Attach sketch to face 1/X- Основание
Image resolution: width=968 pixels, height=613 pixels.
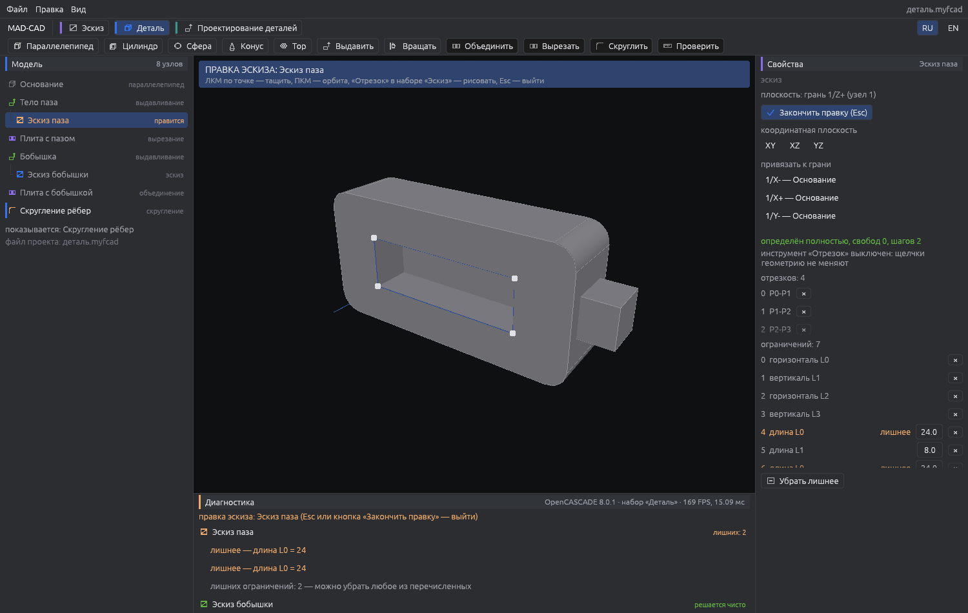pos(801,180)
